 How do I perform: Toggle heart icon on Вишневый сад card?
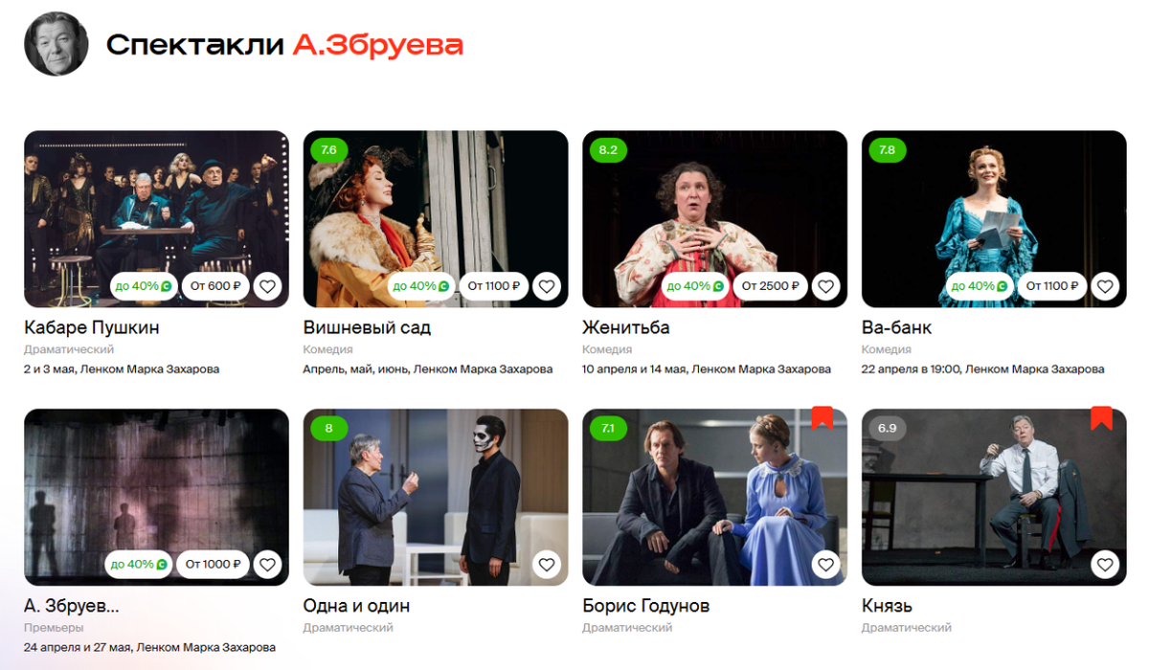[547, 285]
